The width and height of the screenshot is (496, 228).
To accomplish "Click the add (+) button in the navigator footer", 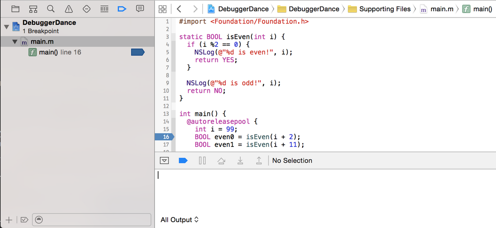I will click(x=9, y=220).
